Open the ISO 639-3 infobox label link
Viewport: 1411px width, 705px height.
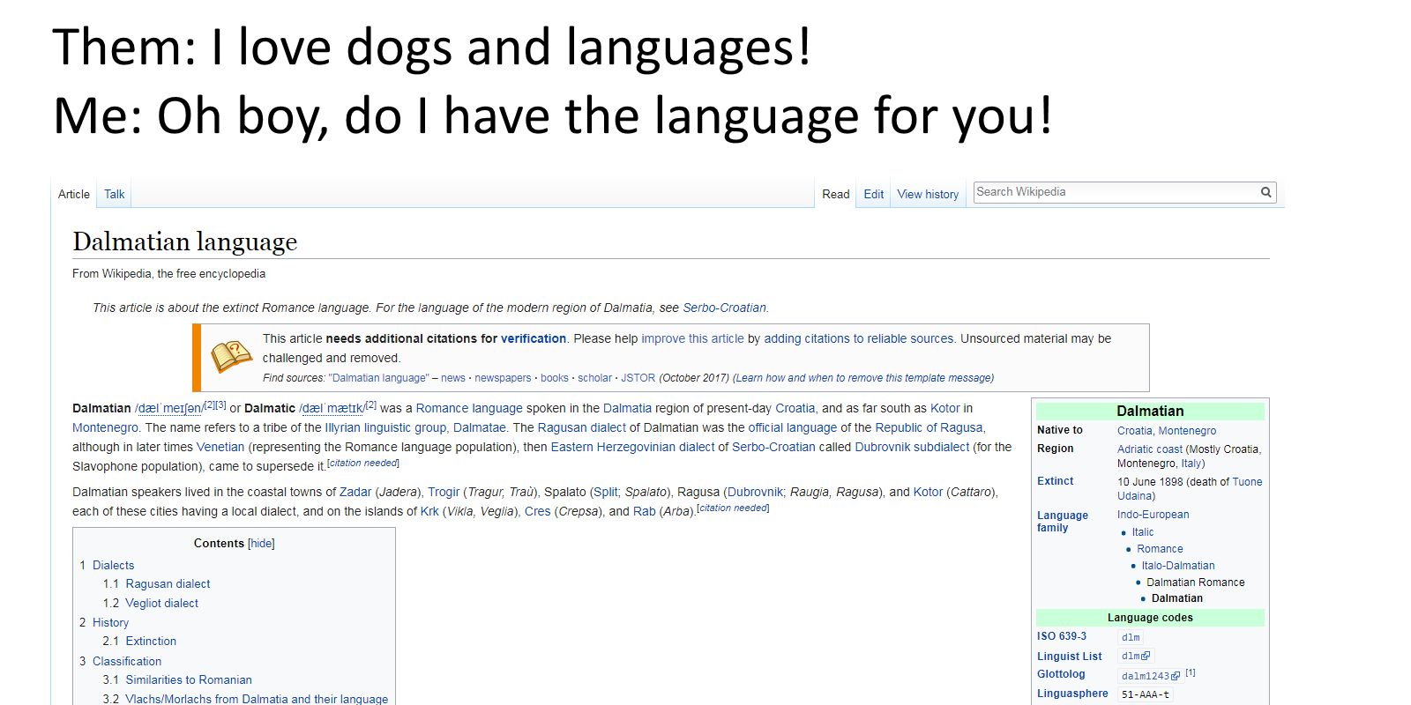pyautogui.click(x=1062, y=636)
